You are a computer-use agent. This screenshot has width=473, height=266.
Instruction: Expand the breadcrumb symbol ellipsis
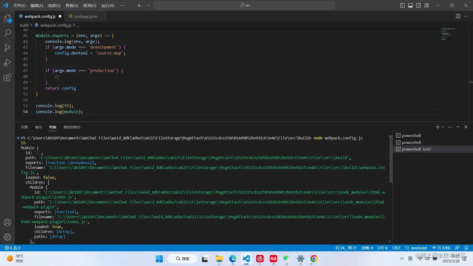click(78, 25)
